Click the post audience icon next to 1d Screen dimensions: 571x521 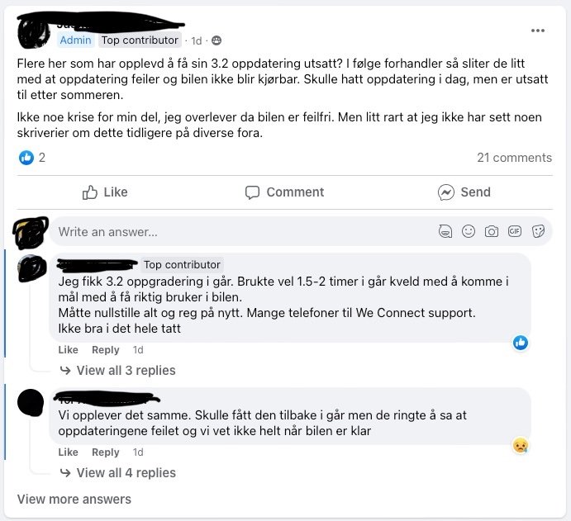[x=217, y=40]
